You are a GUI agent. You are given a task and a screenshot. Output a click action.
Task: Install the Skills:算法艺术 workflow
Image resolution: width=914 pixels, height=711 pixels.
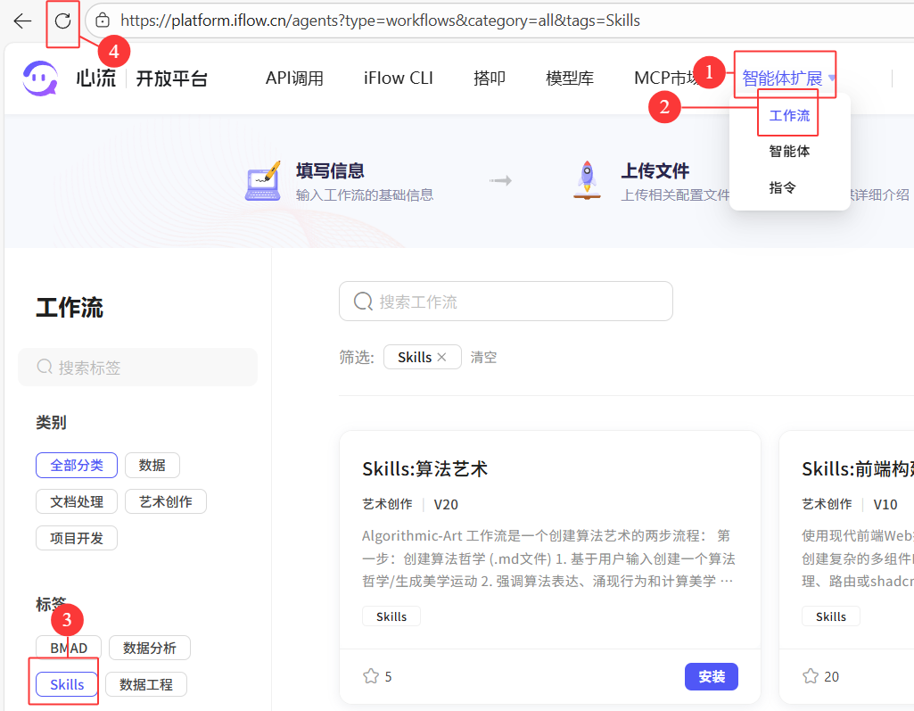point(711,676)
